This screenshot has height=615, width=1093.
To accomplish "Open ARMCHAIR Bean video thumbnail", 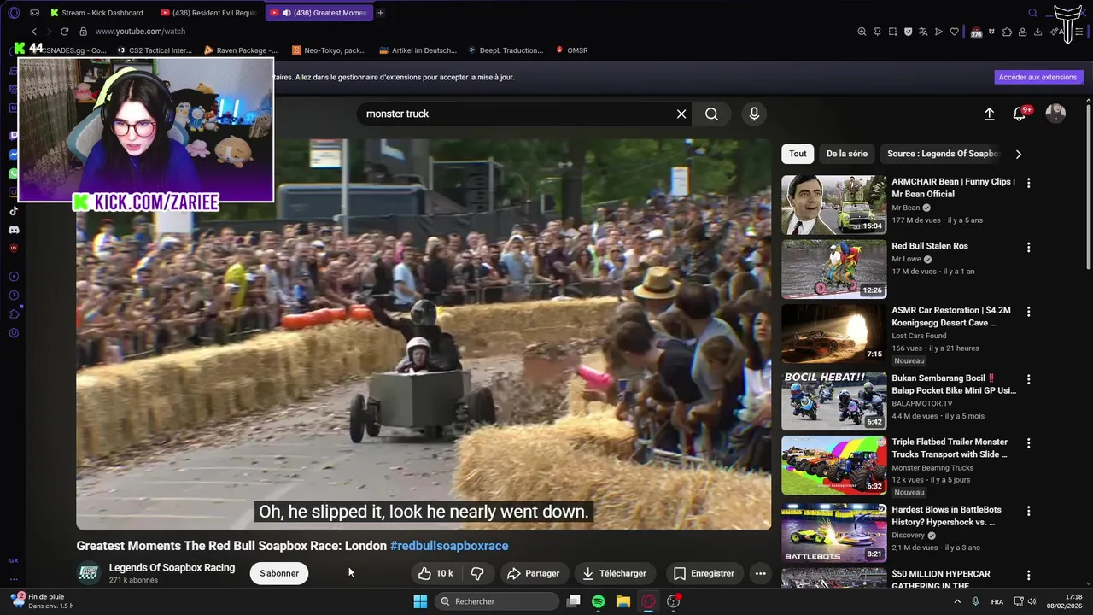I will pos(833,205).
